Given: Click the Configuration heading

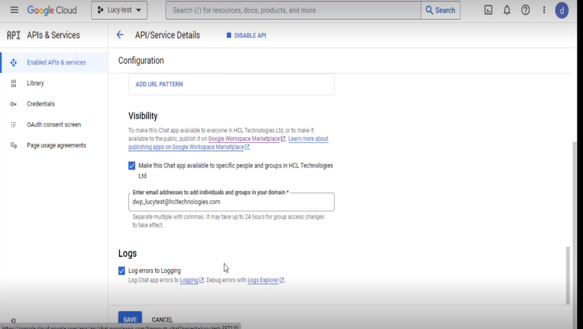Looking at the screenshot, I should [x=141, y=61].
